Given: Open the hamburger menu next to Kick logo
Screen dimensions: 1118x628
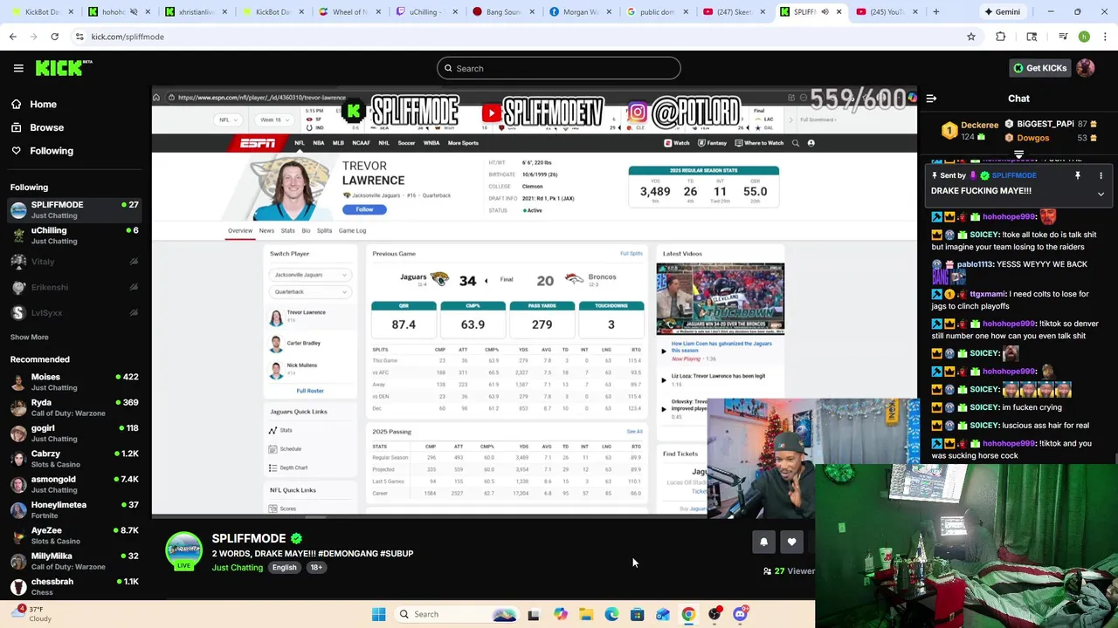Looking at the screenshot, I should coord(18,68).
